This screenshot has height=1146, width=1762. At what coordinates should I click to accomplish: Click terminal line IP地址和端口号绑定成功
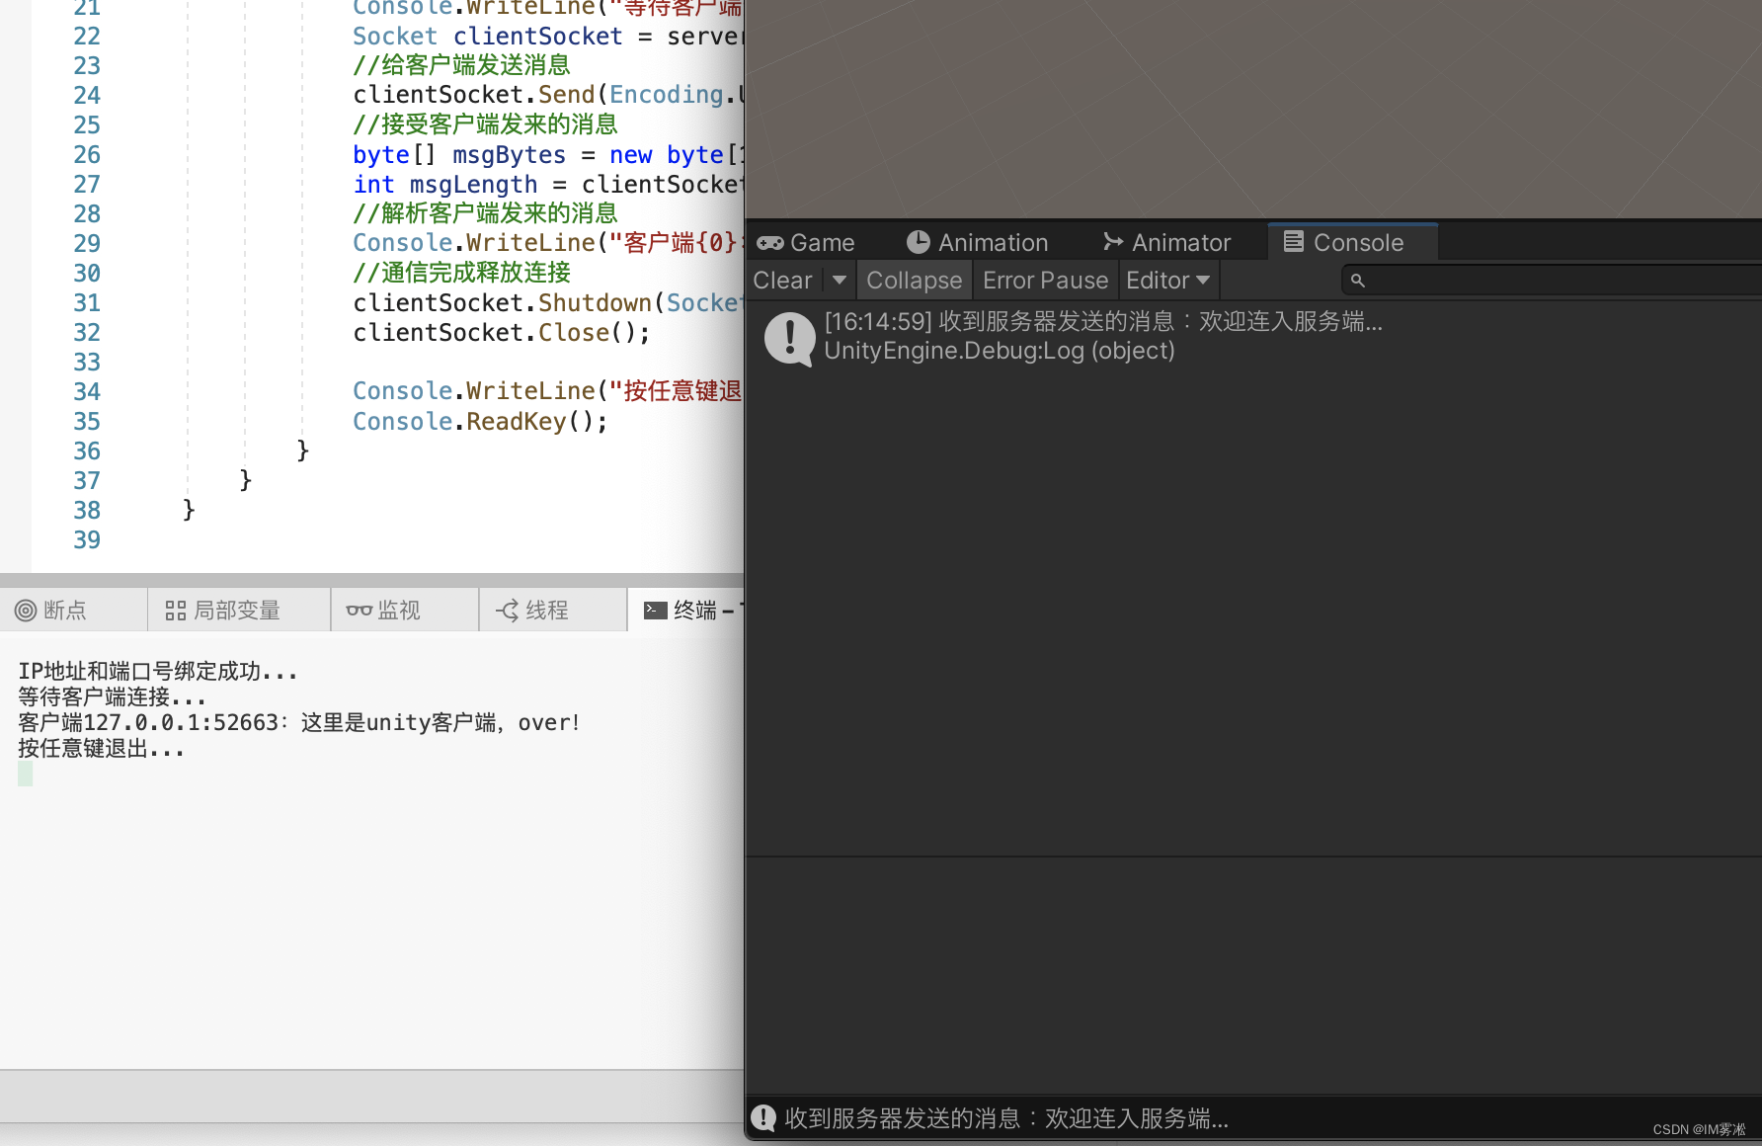coord(158,672)
